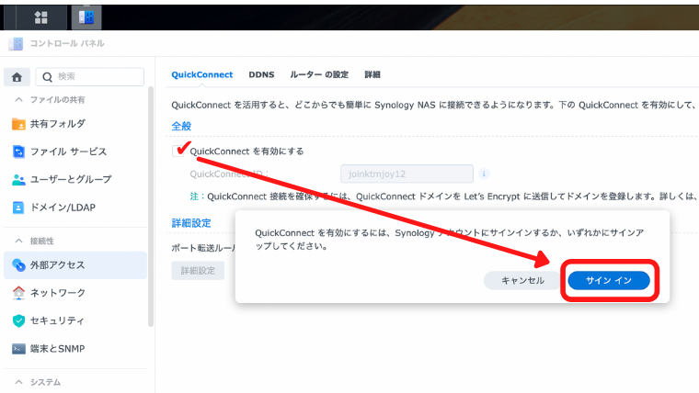The width and height of the screenshot is (699, 393).
Task: Open 端末とSNMP terminal icon
Action: [x=18, y=349]
